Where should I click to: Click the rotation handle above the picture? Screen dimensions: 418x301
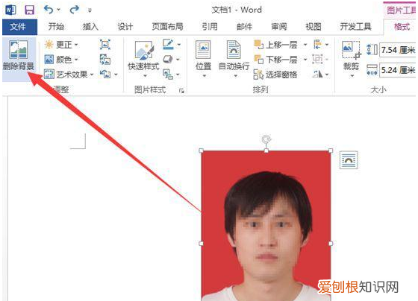(x=266, y=139)
